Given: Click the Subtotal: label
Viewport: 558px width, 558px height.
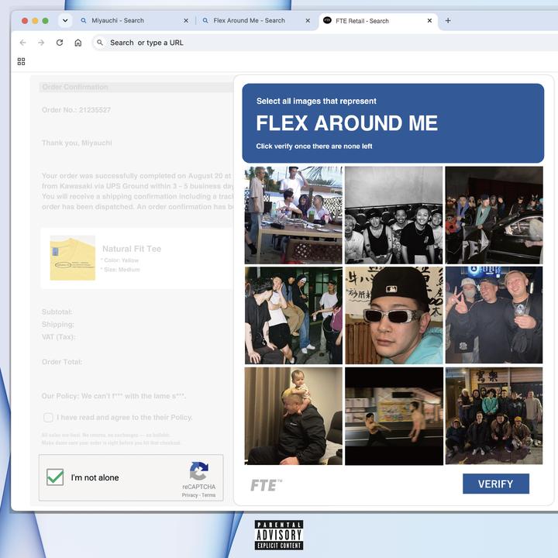Looking at the screenshot, I should [x=57, y=312].
